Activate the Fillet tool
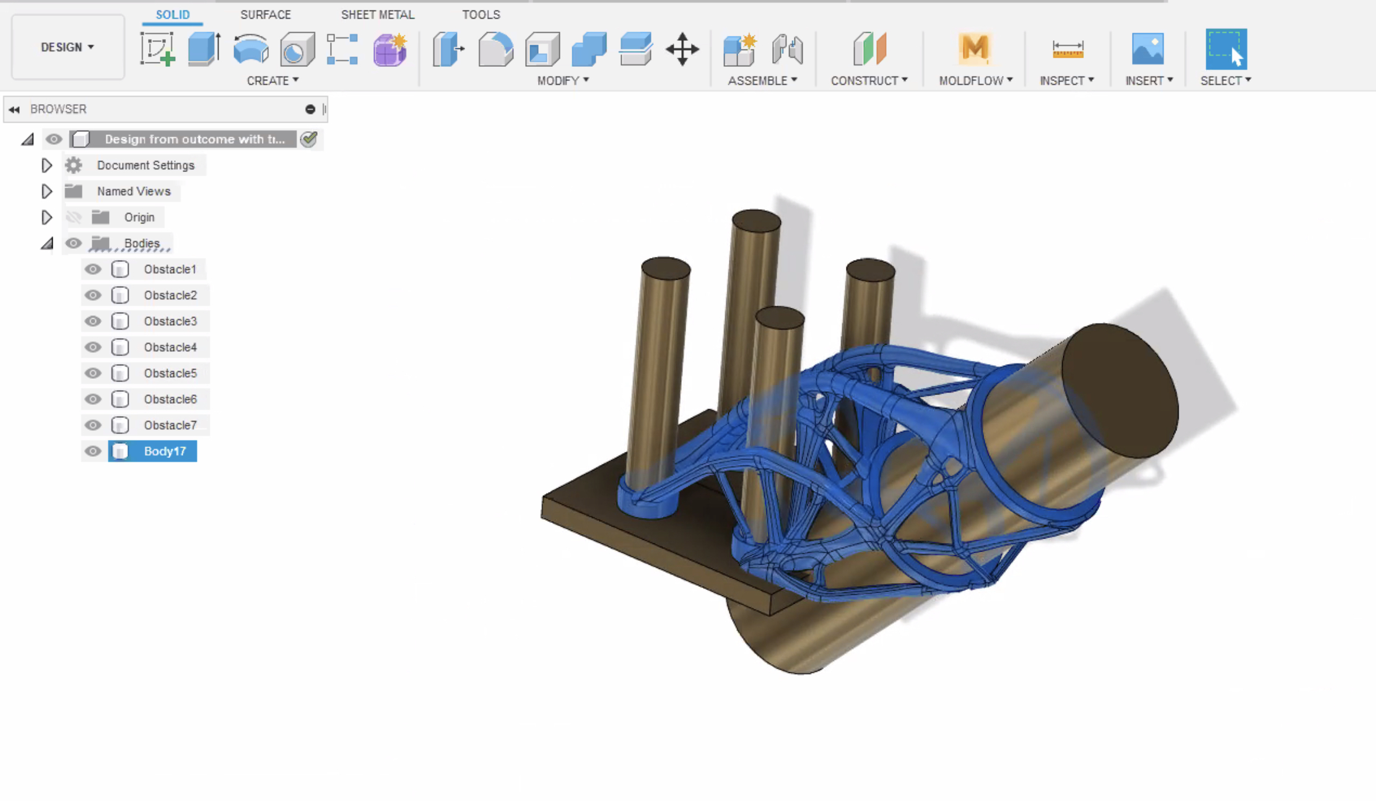 tap(495, 50)
